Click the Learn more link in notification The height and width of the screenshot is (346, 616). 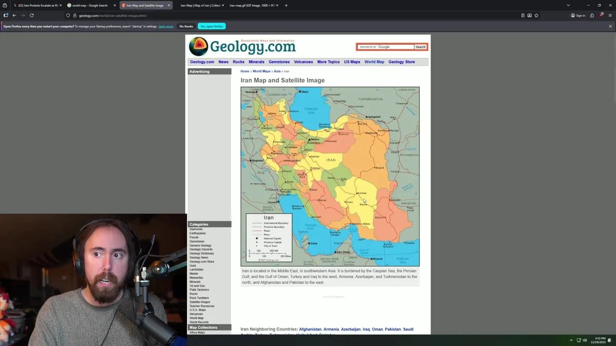coord(166,26)
